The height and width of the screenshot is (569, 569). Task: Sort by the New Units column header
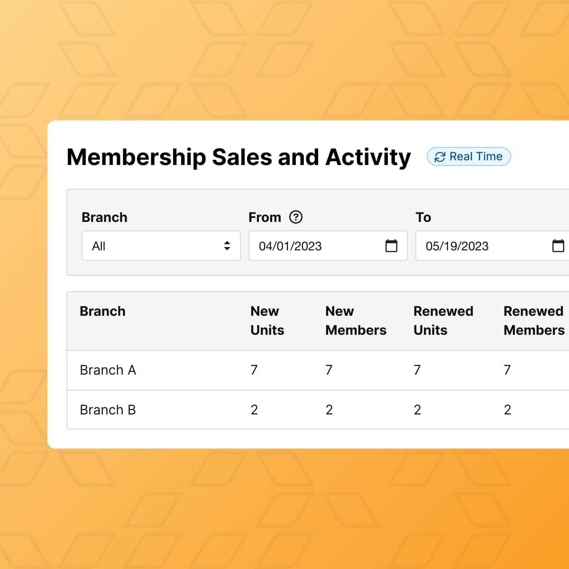coord(267,321)
